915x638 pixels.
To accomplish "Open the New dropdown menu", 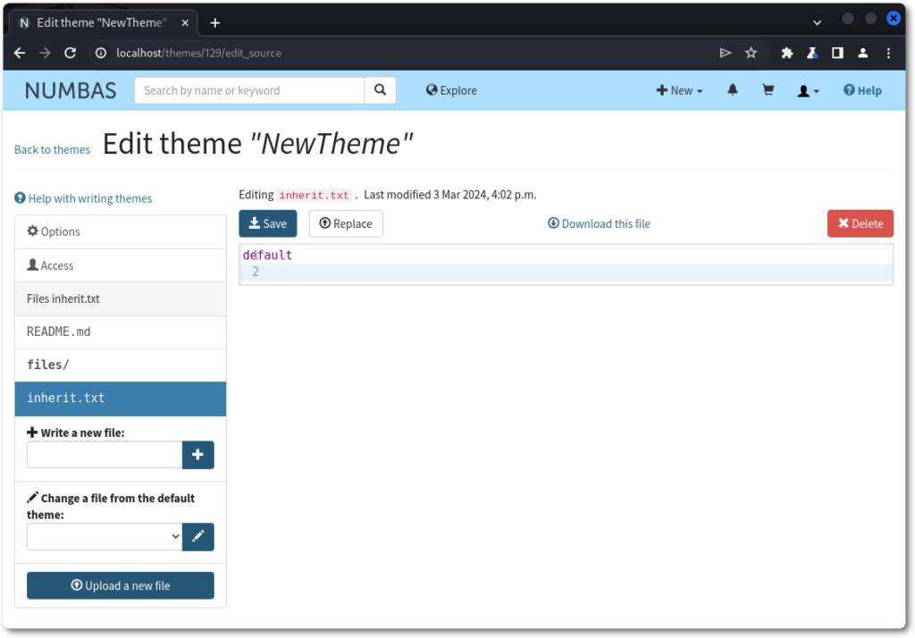I will [679, 90].
